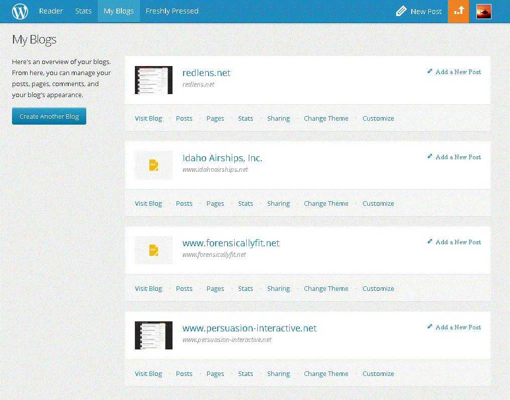Click redlens.net blog screenshot thumbnail
Screen dimensions: 510x400
[x=153, y=80]
